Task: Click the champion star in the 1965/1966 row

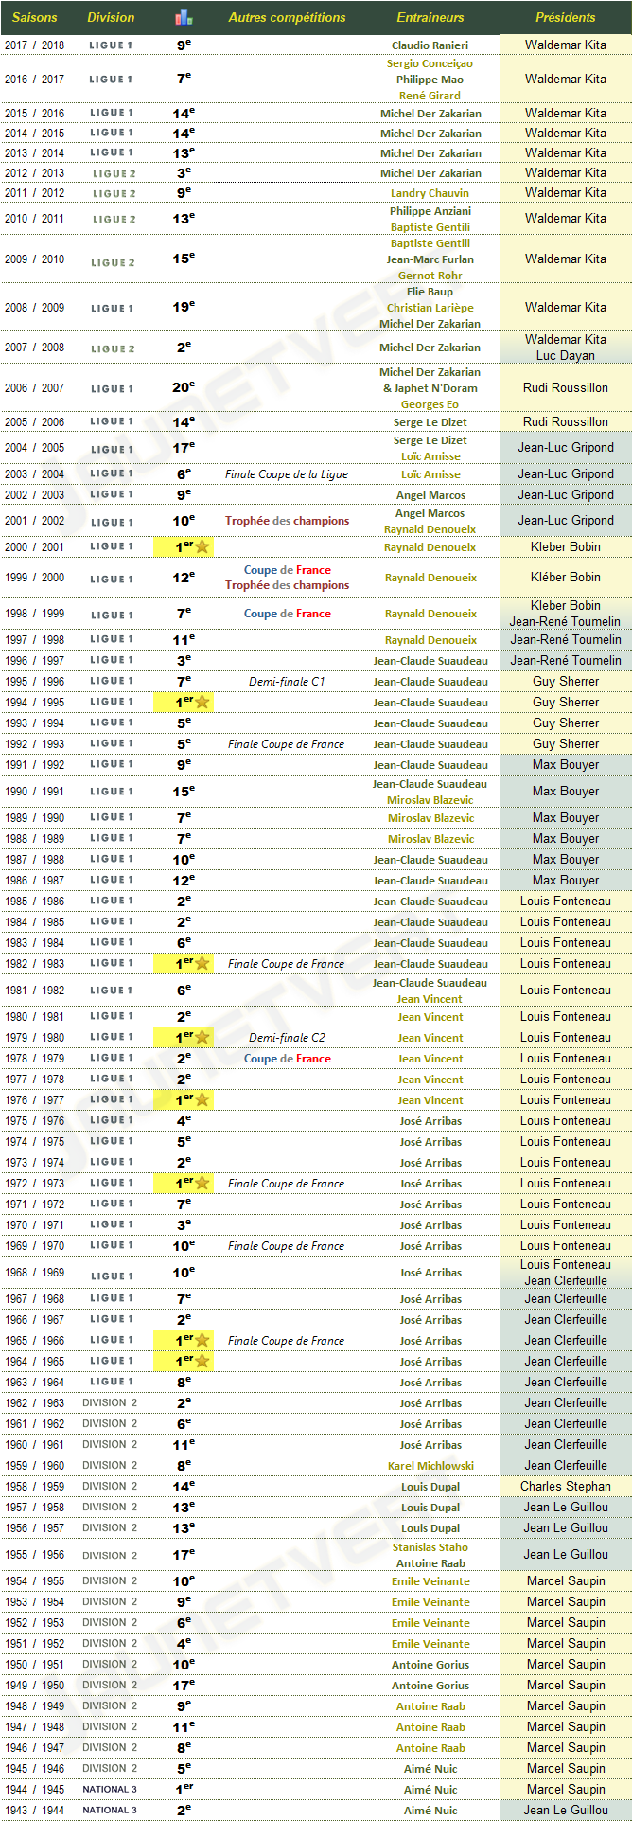Action: (x=202, y=1341)
